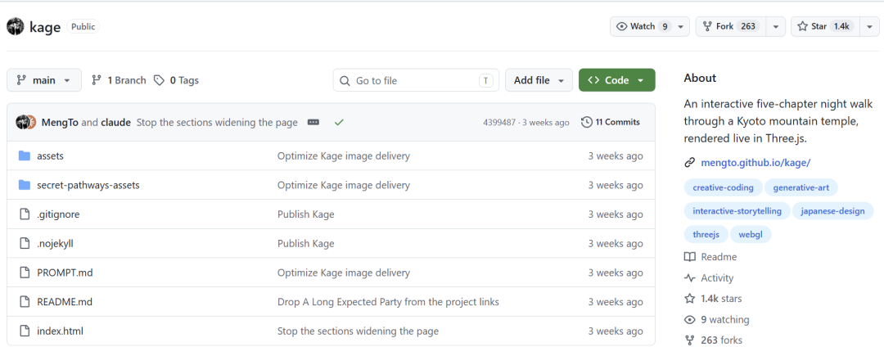Click the pulse icon next to Activity
The width and height of the screenshot is (884, 347).
pyautogui.click(x=689, y=277)
